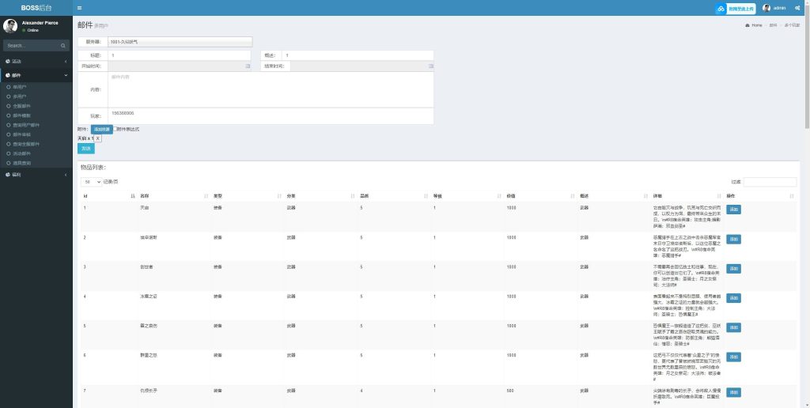810x408 pixels.
Task: Click 添加 button for item row 1
Action: [733, 210]
